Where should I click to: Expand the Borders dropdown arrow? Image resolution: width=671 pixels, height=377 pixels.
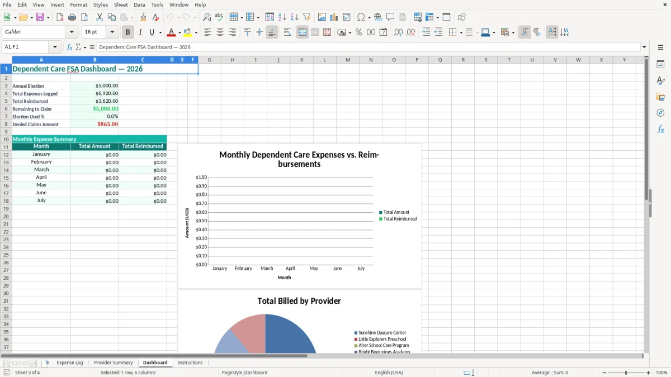coord(460,32)
